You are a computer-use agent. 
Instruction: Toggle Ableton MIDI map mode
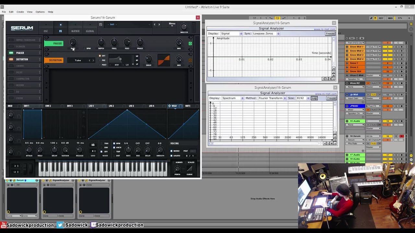click(390, 18)
